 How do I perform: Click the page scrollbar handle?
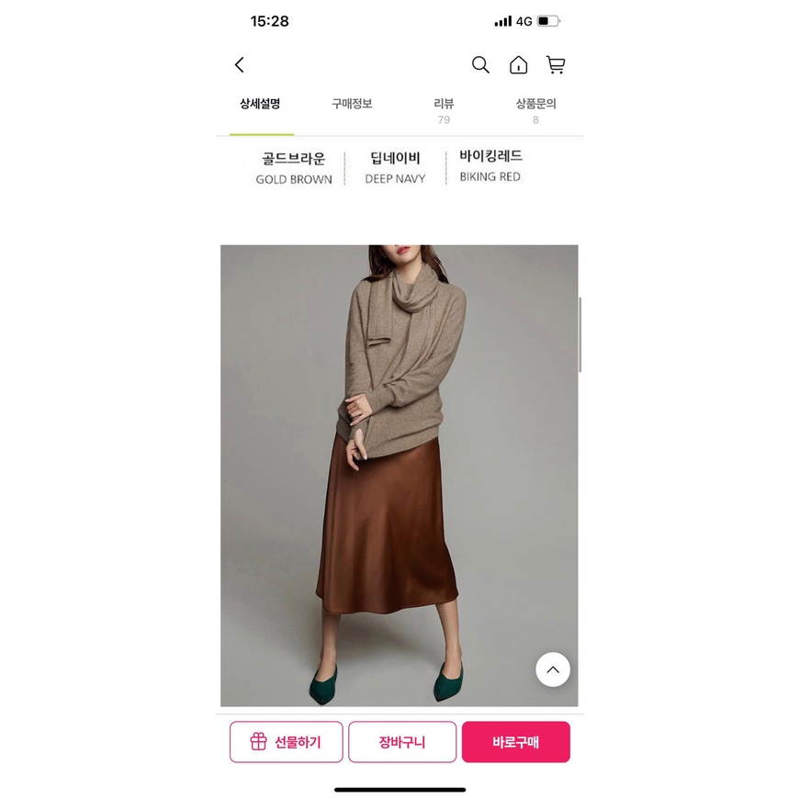click(x=580, y=334)
